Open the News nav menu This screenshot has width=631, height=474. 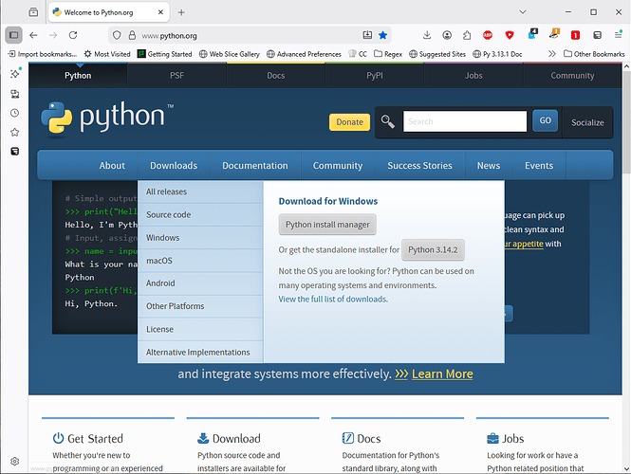pos(489,166)
